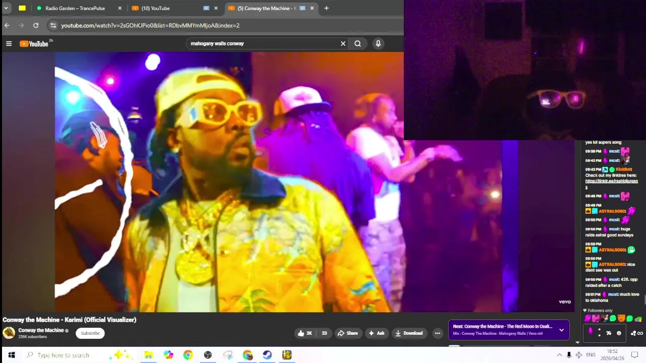Viewport: 646px width, 363px height.
Task: Reload the current YouTube page
Action: [36, 25]
